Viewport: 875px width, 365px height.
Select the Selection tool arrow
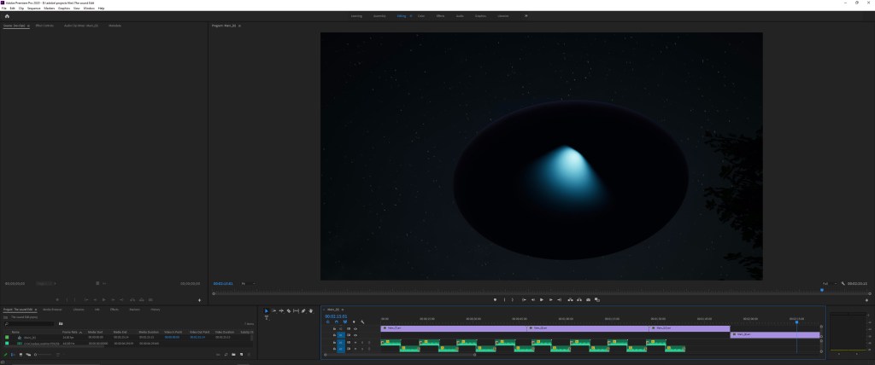(x=267, y=310)
